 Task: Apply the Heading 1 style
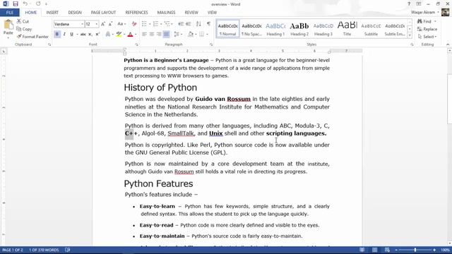275,29
